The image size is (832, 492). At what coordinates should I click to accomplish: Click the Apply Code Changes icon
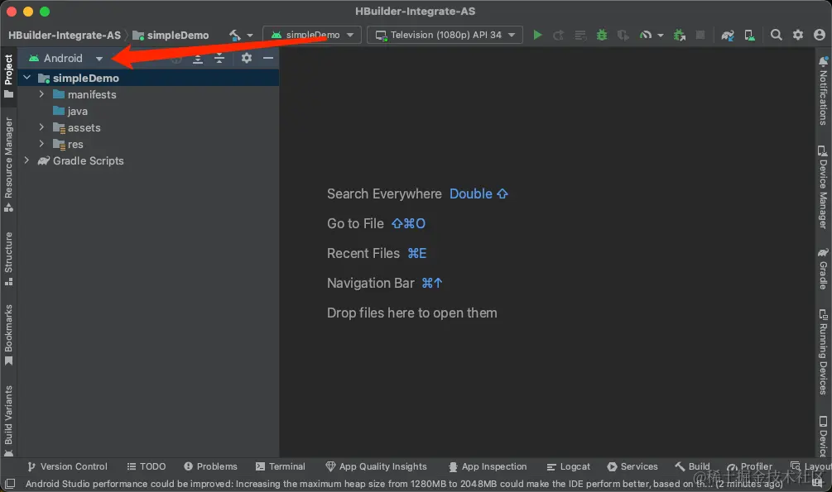580,35
